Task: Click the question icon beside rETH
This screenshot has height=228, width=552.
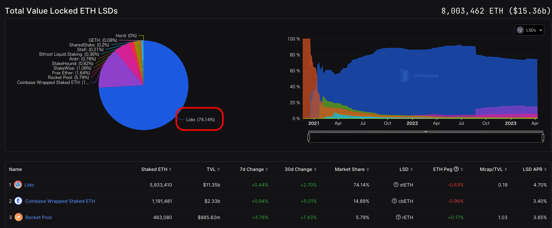Action: 398,217
